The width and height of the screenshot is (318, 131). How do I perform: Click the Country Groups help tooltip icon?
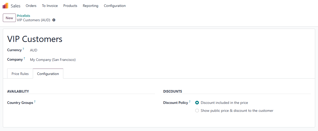[35, 101]
